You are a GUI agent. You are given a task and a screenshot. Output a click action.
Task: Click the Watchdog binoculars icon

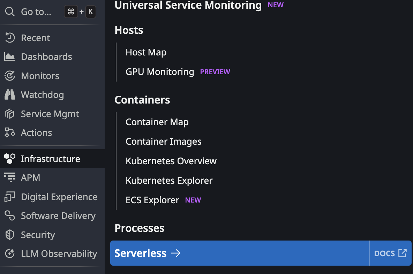[9, 94]
